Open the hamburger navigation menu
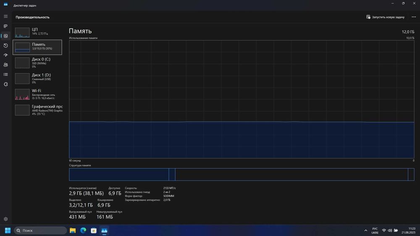420x236 pixels. coord(5,16)
